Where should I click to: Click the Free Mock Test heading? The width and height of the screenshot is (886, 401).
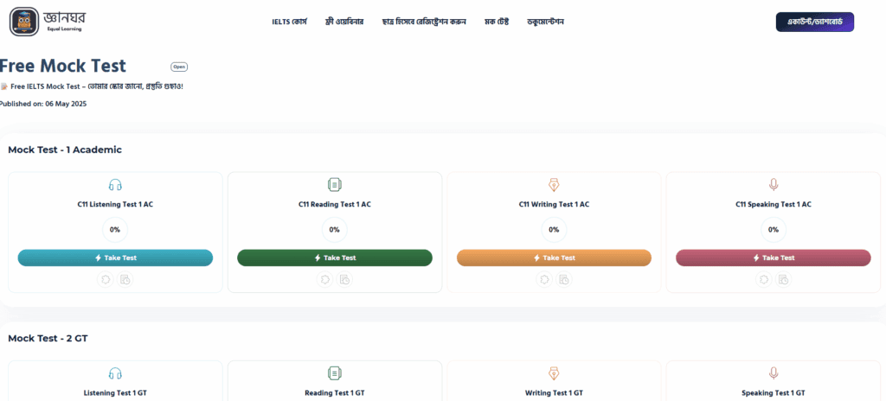coord(62,66)
